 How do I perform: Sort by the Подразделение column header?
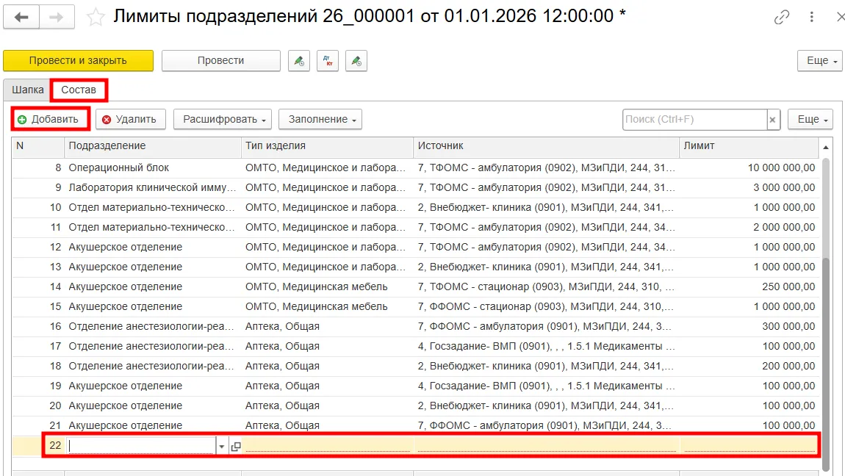click(x=153, y=146)
